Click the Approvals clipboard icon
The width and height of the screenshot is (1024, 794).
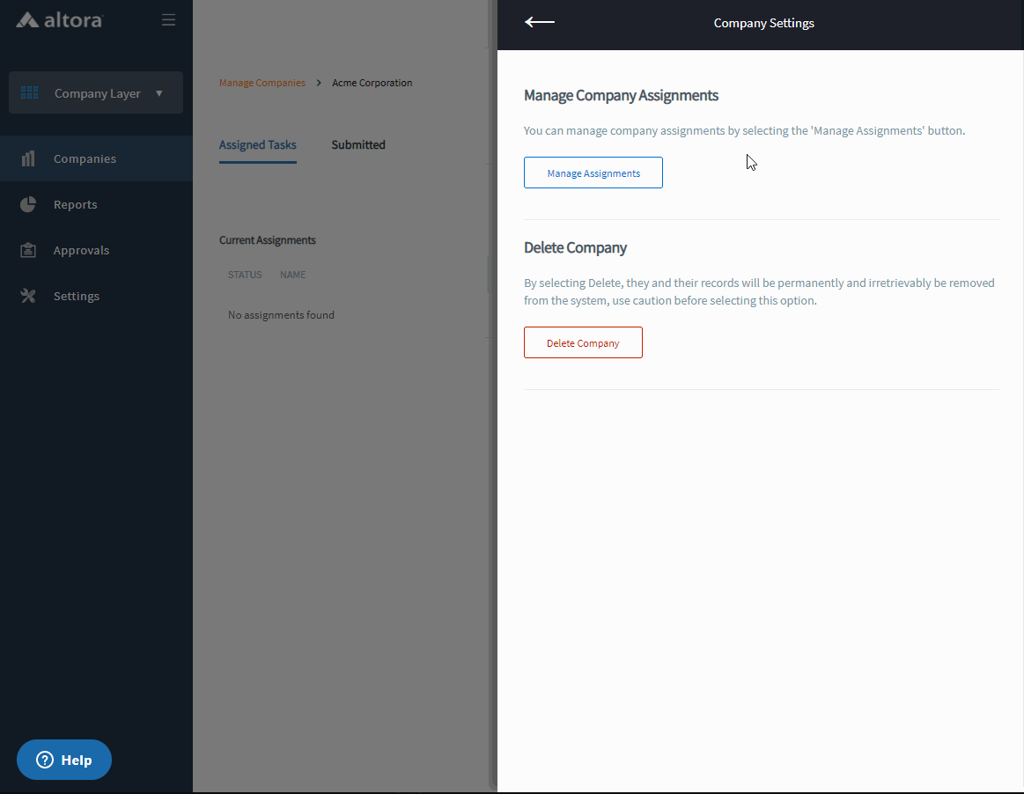28,251
